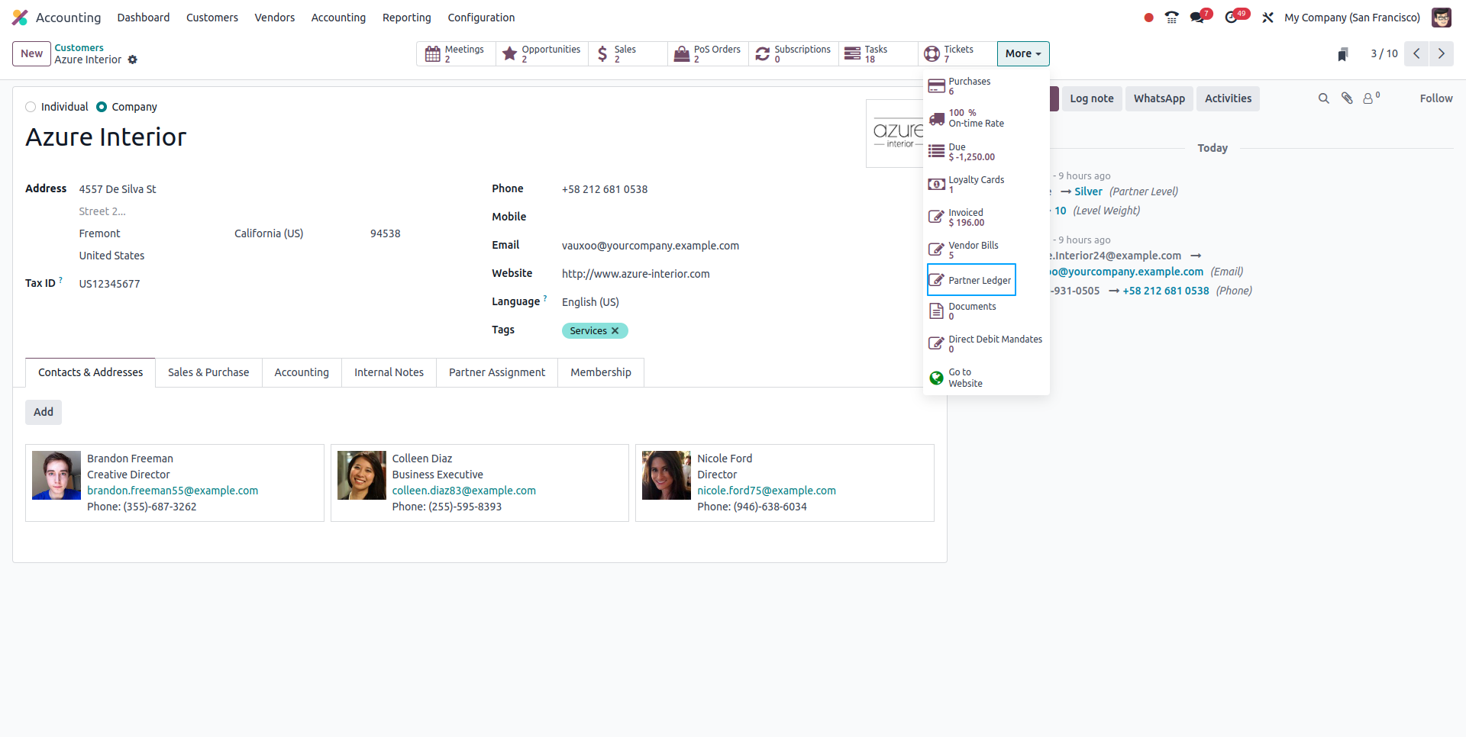
Task: Expand the More dropdown button
Action: point(1023,53)
